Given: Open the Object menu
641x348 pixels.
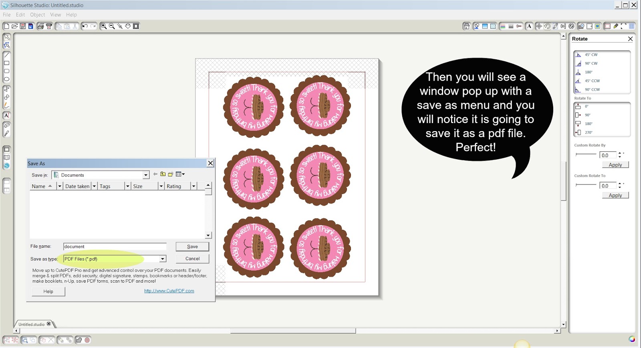Looking at the screenshot, I should click(x=38, y=15).
